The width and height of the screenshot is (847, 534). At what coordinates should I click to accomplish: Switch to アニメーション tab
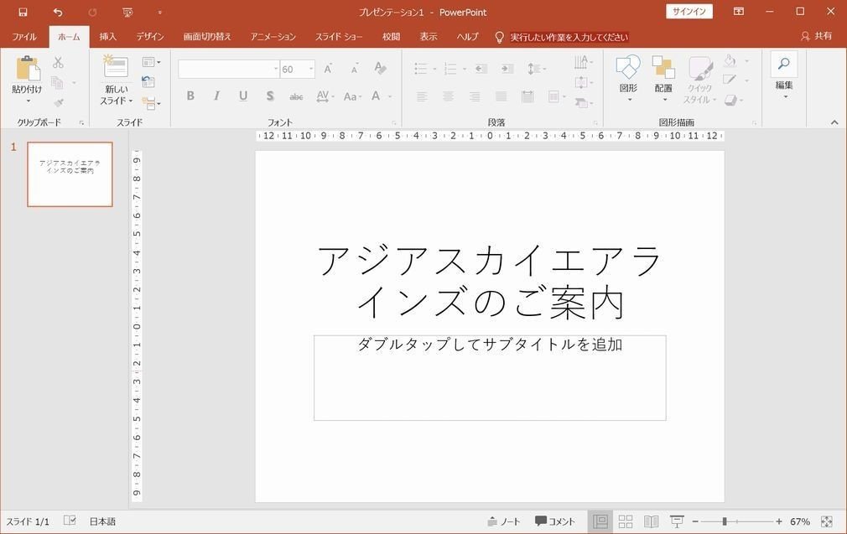pyautogui.click(x=273, y=37)
